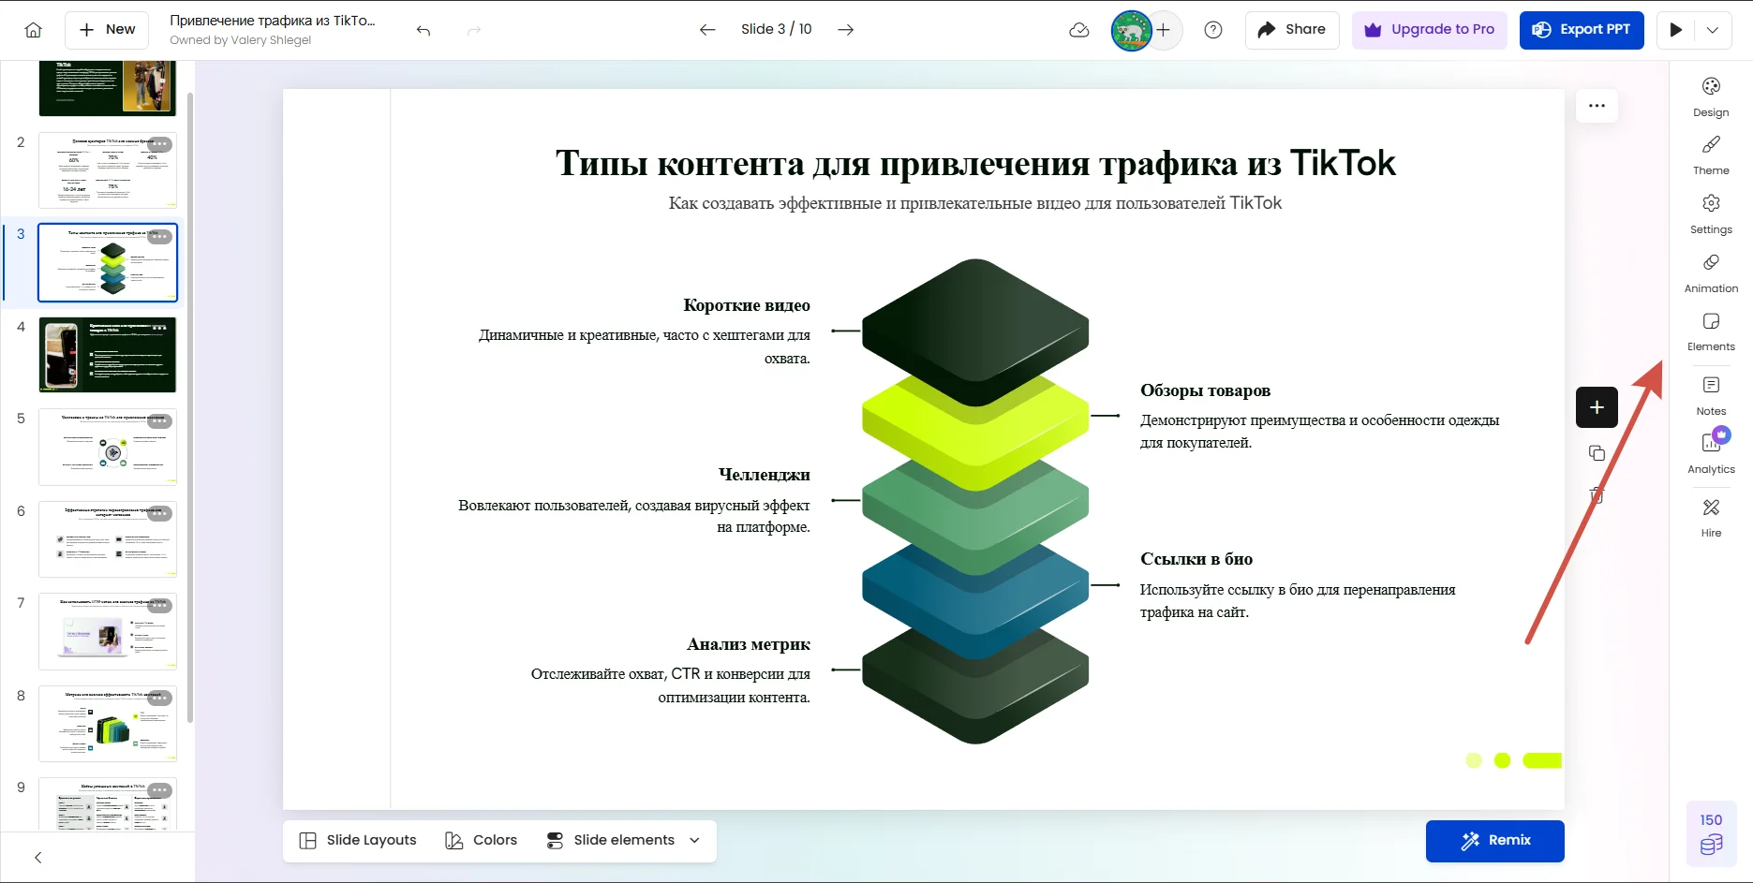Screen dimensions: 1753x883
Task: Open options on slide 6 thumbnail
Action: point(159,514)
